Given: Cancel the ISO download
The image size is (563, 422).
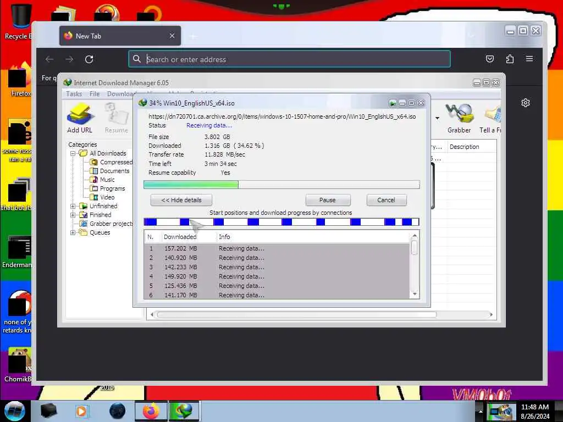Looking at the screenshot, I should click(387, 200).
